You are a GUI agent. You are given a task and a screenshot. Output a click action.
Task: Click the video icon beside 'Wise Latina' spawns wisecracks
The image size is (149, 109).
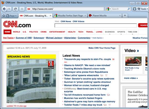pos(102,75)
